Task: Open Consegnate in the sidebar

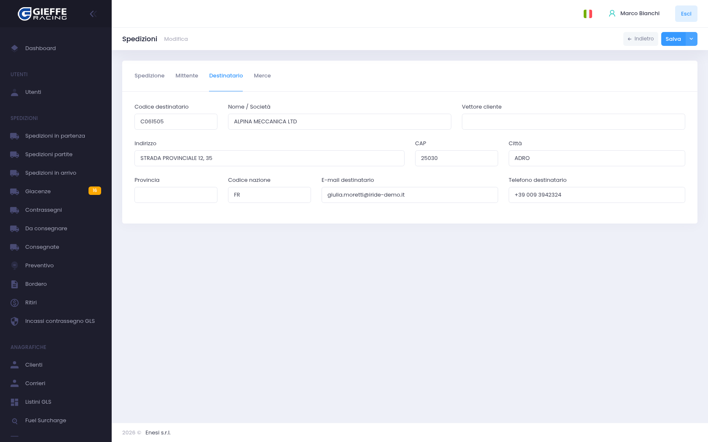Action: 56,247
